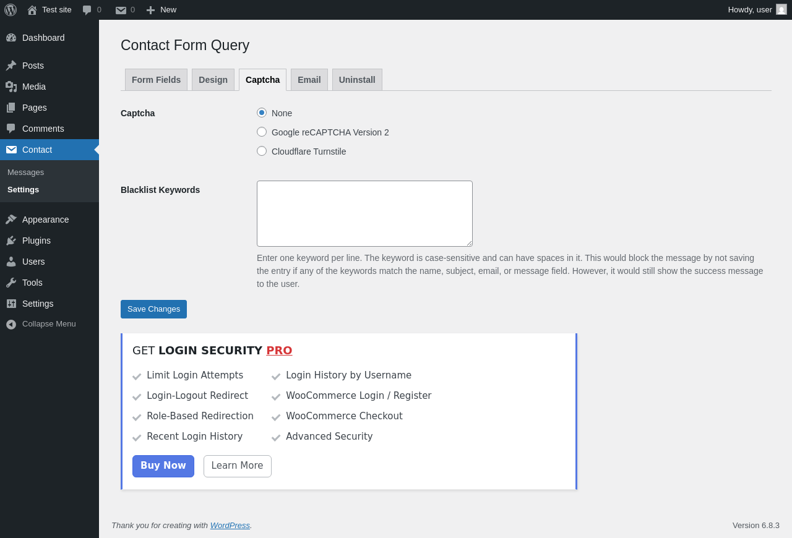Image resolution: width=792 pixels, height=538 pixels.
Task: Click into the Blacklist Keywords textarea
Action: [364, 213]
